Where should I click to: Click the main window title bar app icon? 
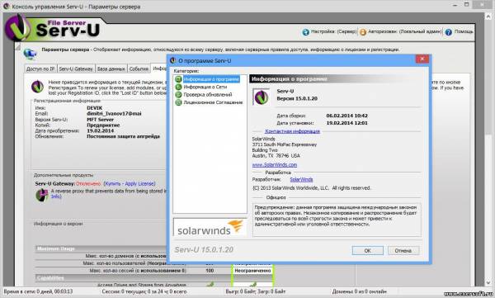click(6, 6)
